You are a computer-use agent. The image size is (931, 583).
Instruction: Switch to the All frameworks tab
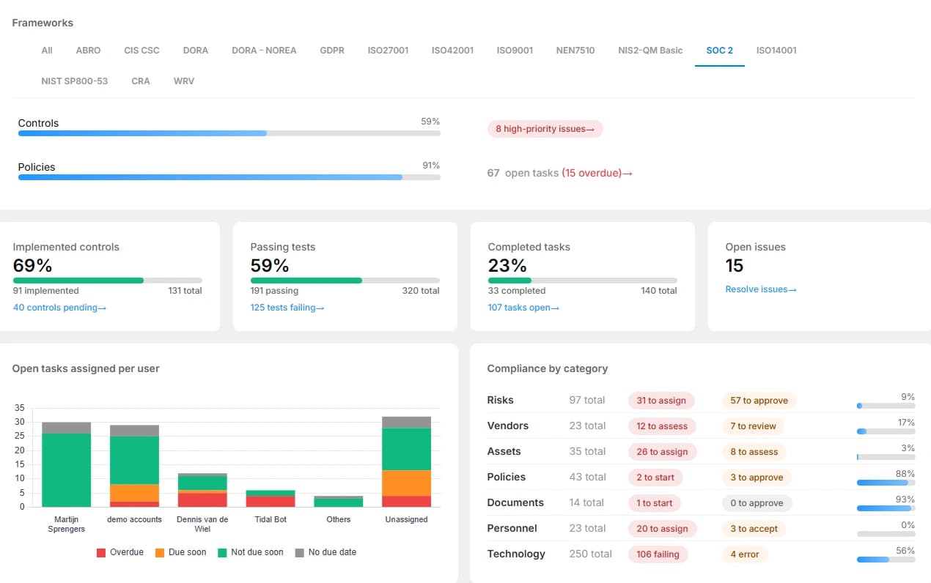click(47, 51)
